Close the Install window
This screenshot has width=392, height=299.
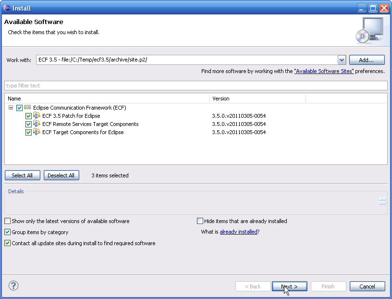(384, 8)
